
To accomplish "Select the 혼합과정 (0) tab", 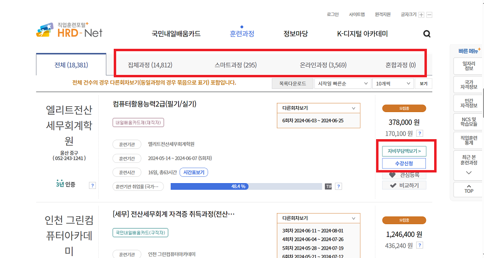I will point(400,65).
